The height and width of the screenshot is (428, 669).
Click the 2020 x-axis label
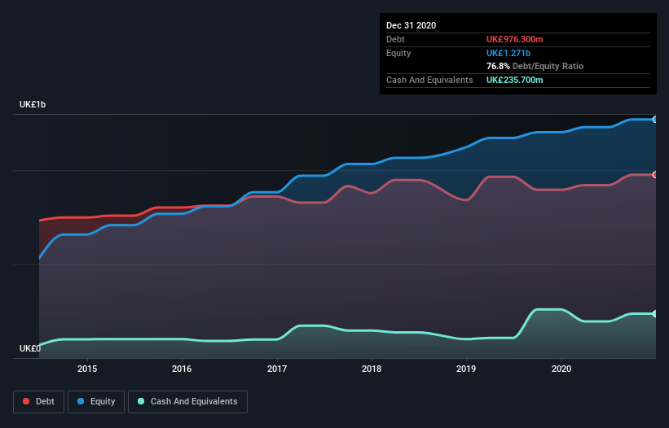click(561, 369)
